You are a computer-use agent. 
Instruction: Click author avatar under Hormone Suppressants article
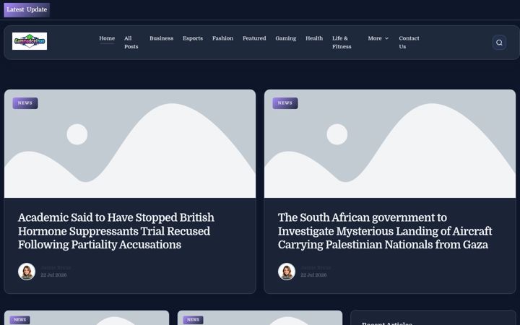[x=27, y=272]
